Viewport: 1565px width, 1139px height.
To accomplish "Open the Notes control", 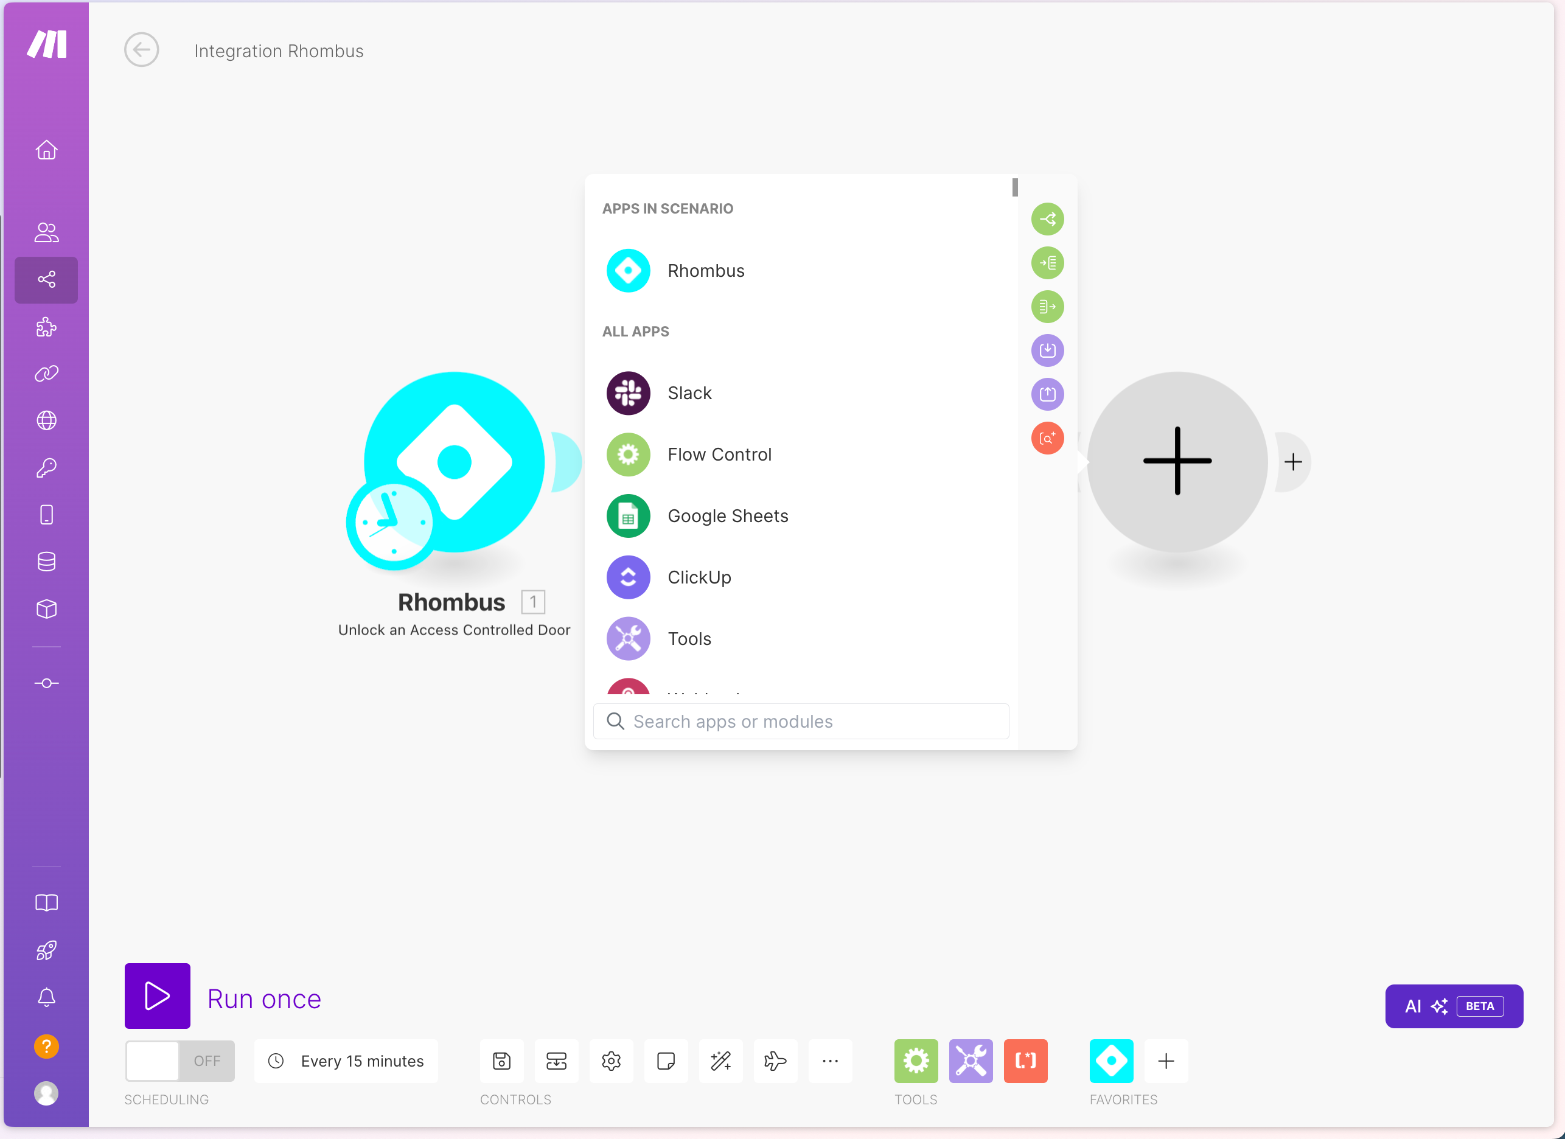I will [666, 1061].
